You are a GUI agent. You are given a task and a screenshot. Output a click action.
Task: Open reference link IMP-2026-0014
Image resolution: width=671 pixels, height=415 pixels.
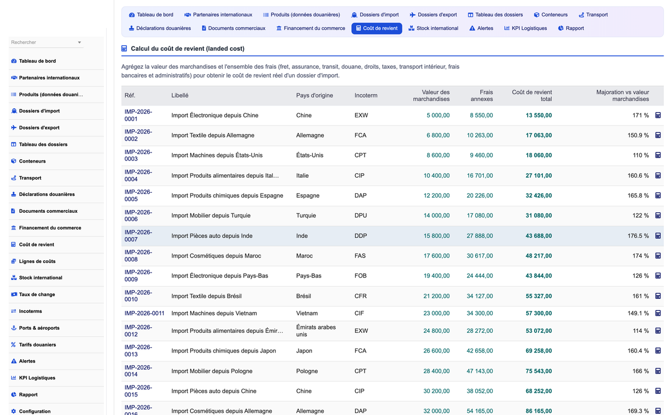138,371
